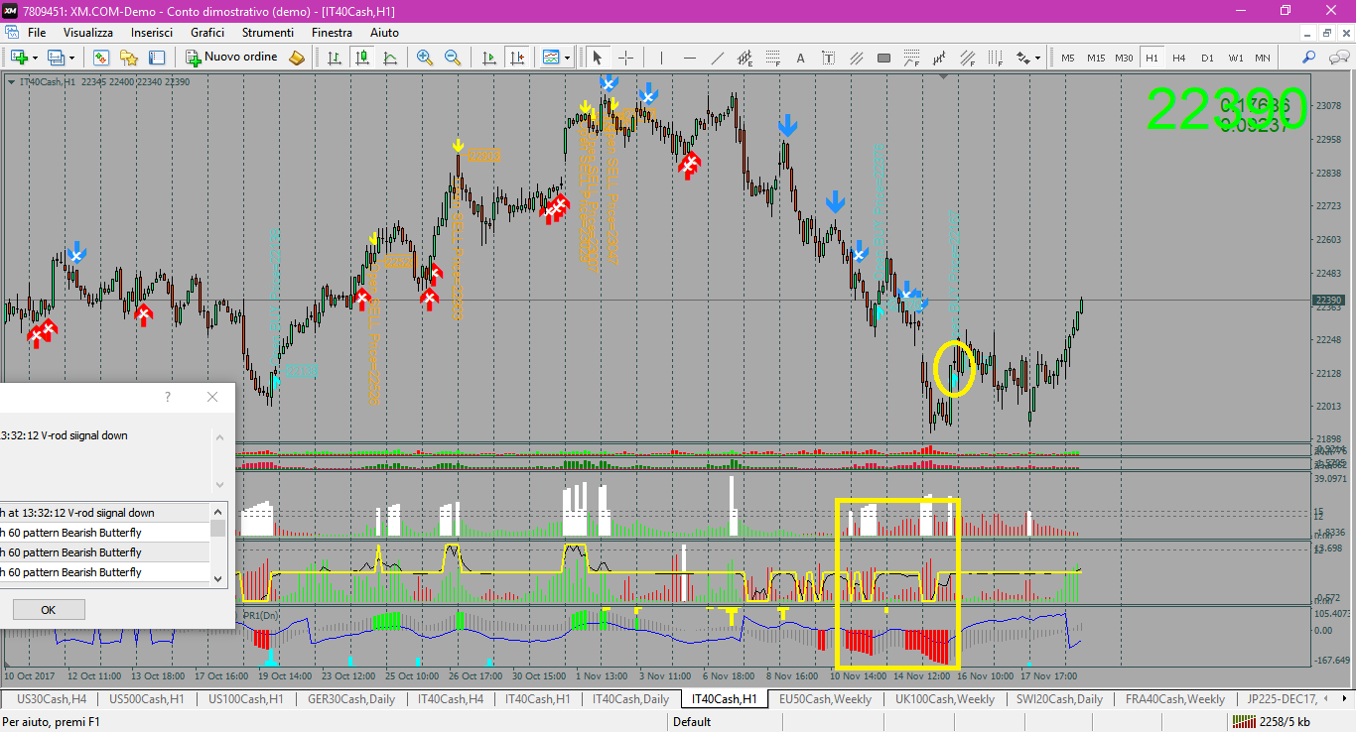Switch to EU50Cash,Weekly chart tab
The height and width of the screenshot is (732, 1356).
(x=825, y=699)
